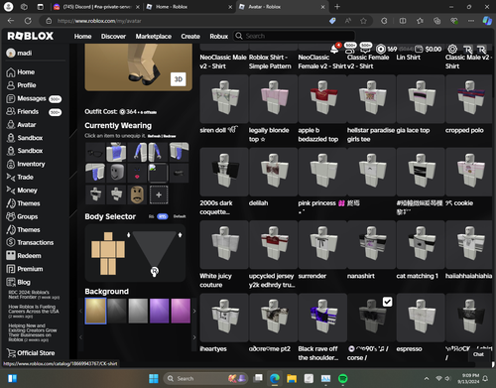Click the Robux balance icon
This screenshot has height=388, width=496.
coord(381,49)
